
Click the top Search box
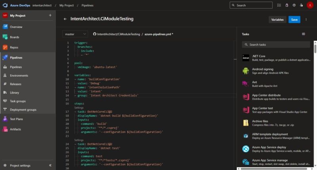pos(251,5)
